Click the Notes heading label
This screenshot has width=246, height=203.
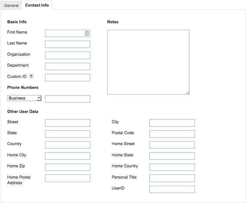tap(113, 22)
